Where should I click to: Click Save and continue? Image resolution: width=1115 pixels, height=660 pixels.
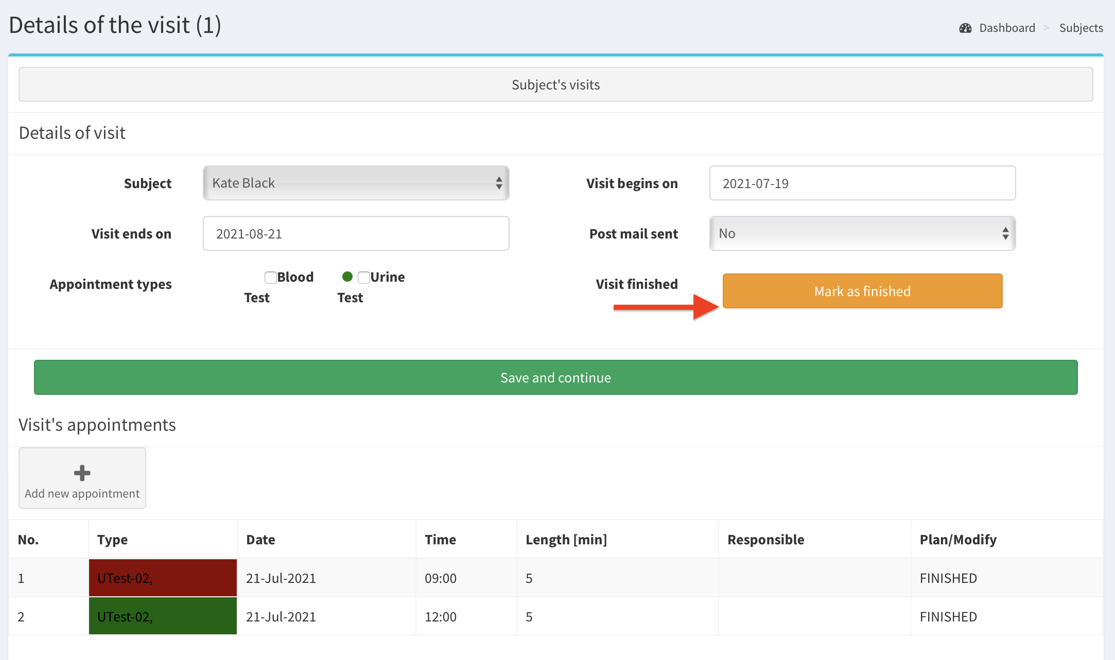tap(555, 378)
